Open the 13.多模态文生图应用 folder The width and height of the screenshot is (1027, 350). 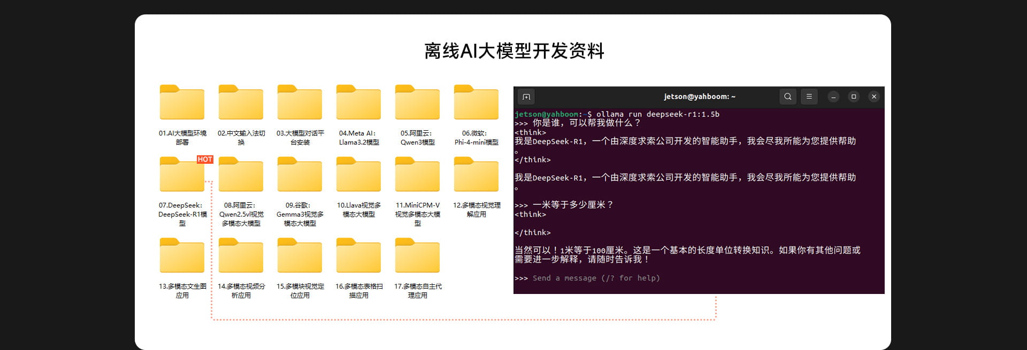(182, 256)
